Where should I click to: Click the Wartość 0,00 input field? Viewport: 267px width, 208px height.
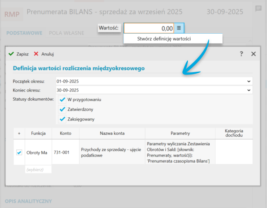(149, 28)
